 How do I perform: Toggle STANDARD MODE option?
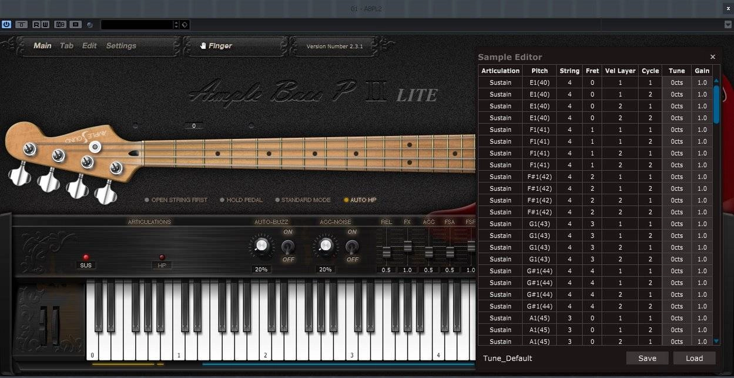click(x=303, y=200)
